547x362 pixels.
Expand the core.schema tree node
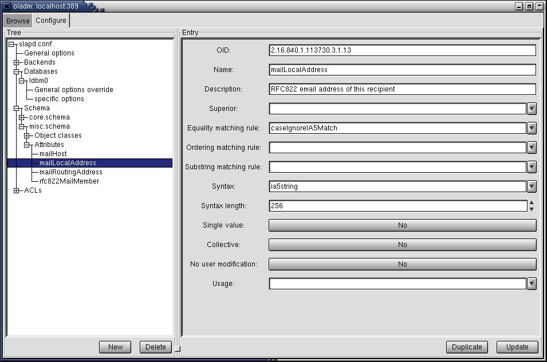pyautogui.click(x=22, y=117)
